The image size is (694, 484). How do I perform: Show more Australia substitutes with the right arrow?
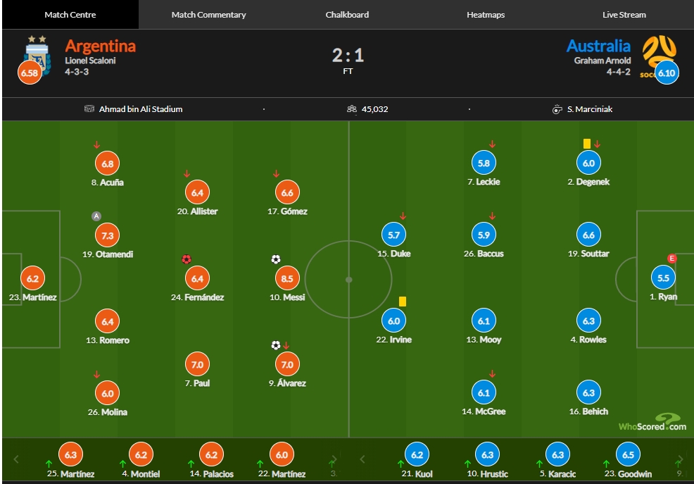point(681,459)
